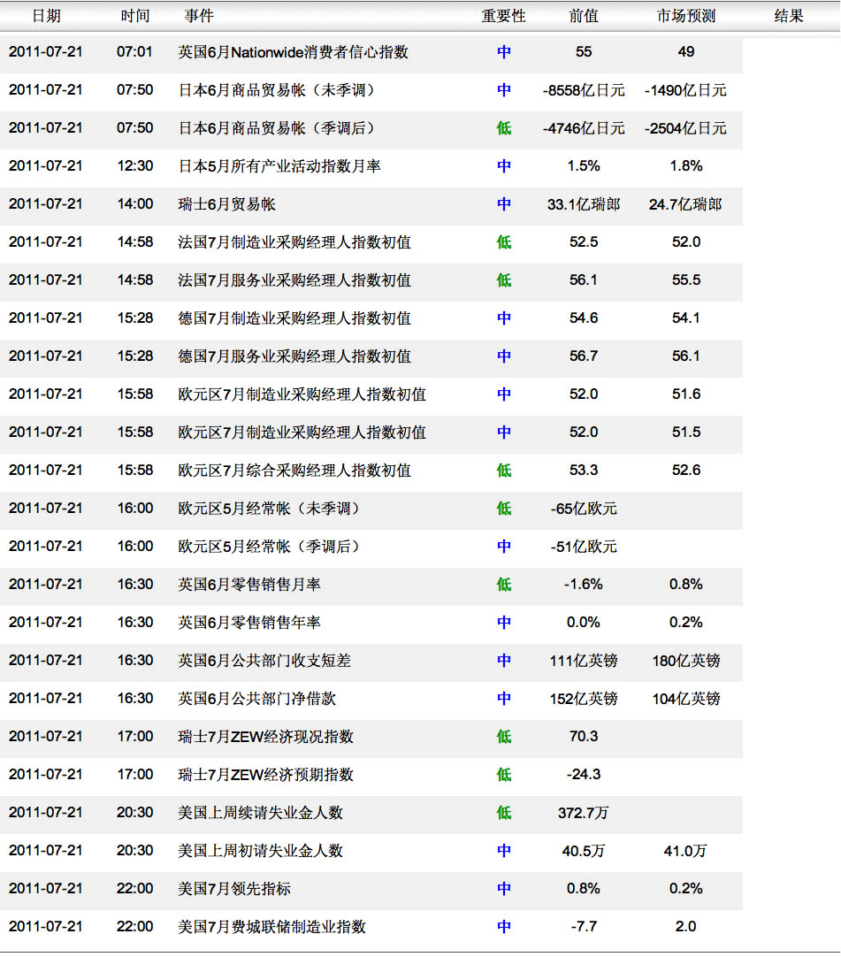Select event 瑞士7月ZEW经济预期指数

(x=265, y=775)
